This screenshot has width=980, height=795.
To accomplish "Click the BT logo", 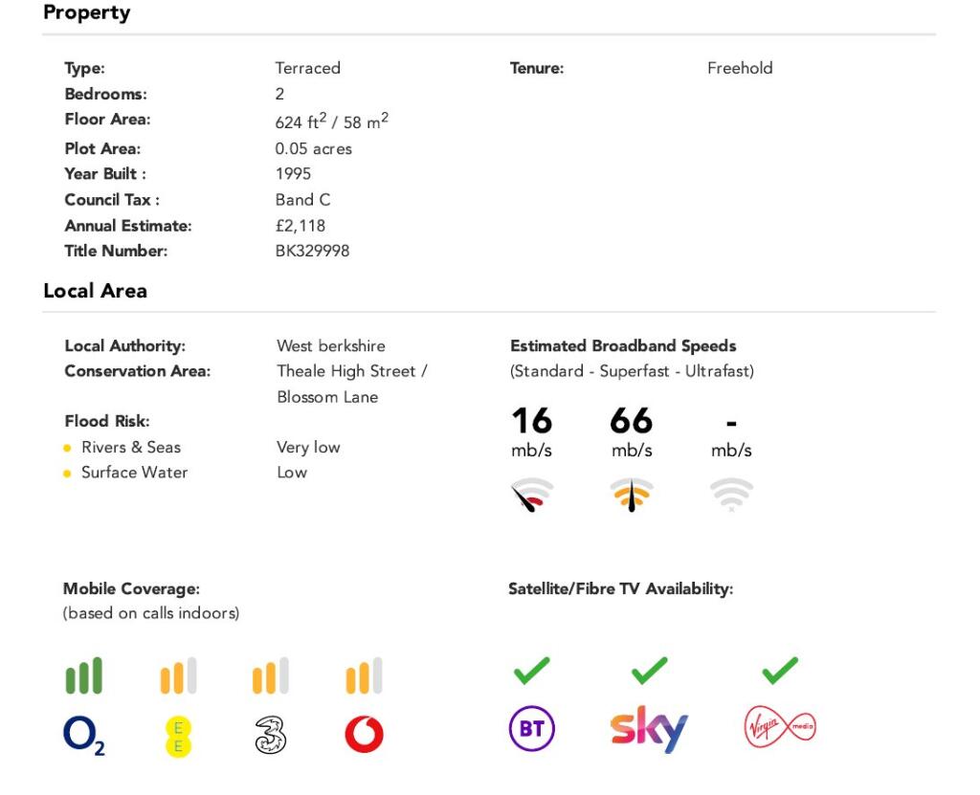I will (532, 727).
